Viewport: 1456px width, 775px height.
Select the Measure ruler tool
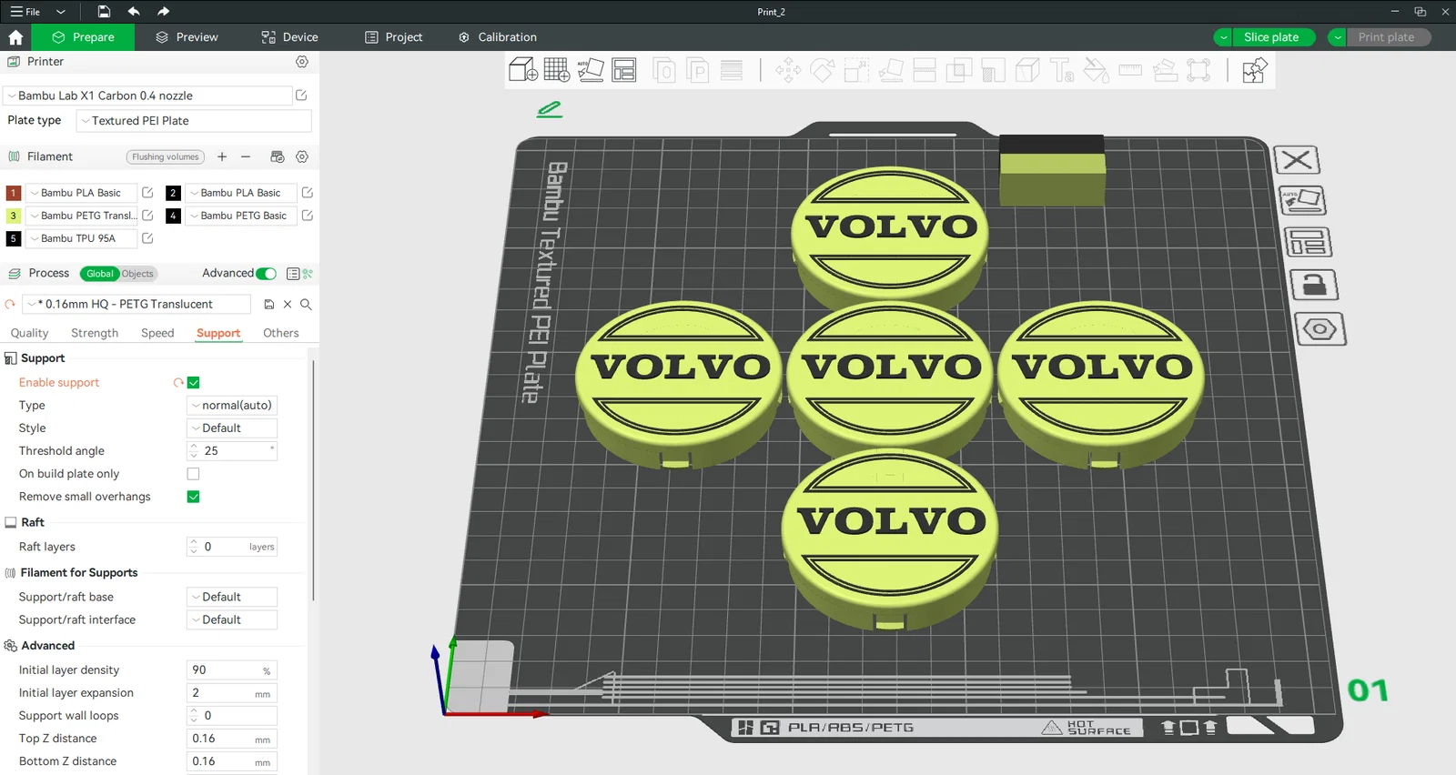pos(1130,70)
